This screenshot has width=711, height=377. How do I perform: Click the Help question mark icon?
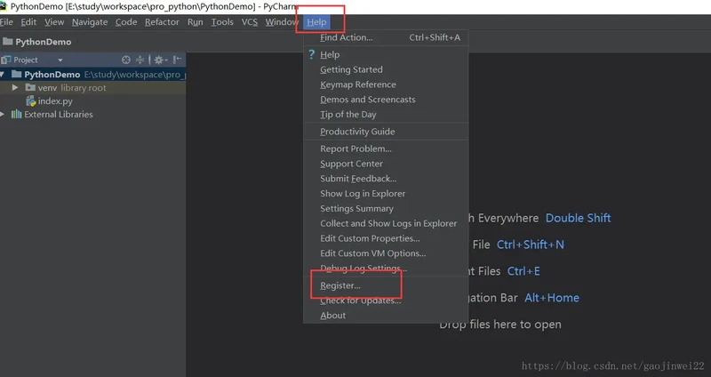click(x=311, y=54)
